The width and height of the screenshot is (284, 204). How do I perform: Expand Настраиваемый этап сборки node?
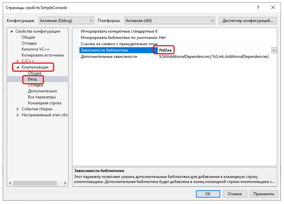click(x=18, y=115)
